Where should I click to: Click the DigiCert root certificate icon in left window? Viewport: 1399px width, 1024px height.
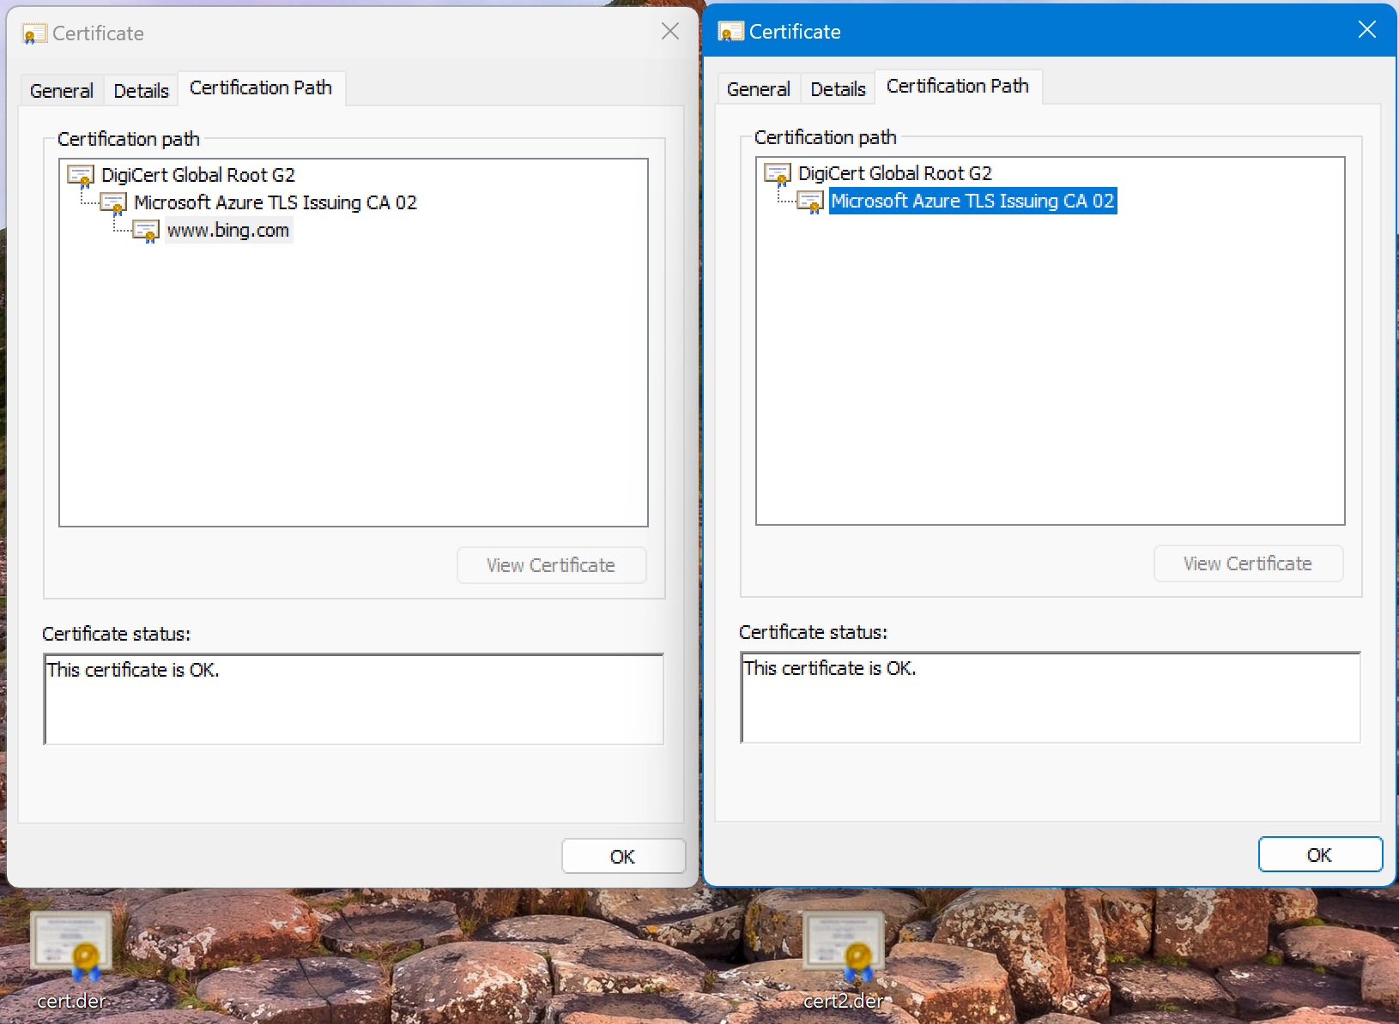point(81,176)
